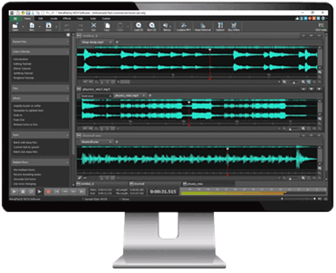Viewport: 336px width, 273px height.
Task: Open the NCH Suite icon
Action: pyautogui.click(x=321, y=27)
